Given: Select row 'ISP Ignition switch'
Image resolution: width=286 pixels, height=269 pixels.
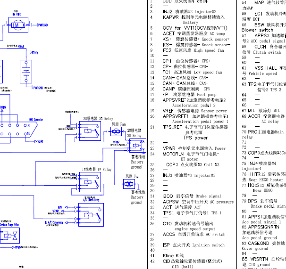Looking at the screenshot, I should click(193, 245).
